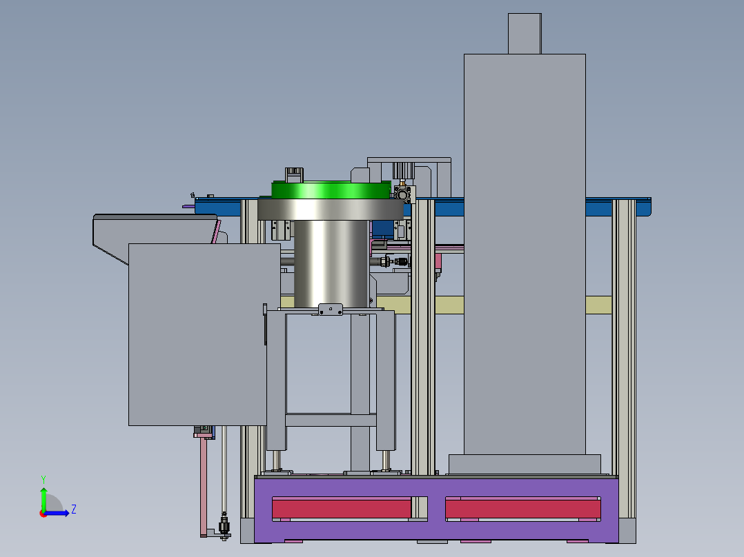Viewport: 744px width, 557px height.
Task: Select the pink vertical bar at lower left
Action: pyautogui.click(x=204, y=485)
